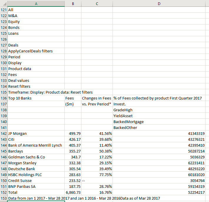The height and width of the screenshot is (202, 209).
Task: Click the 'Display' cell in row 130
Action: pos(36,63)
